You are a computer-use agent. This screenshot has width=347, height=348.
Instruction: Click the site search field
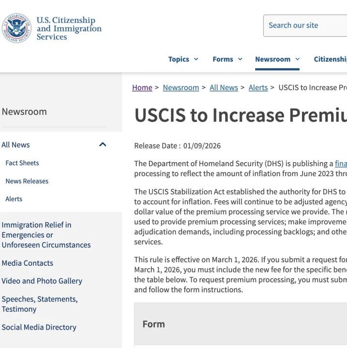305,26
